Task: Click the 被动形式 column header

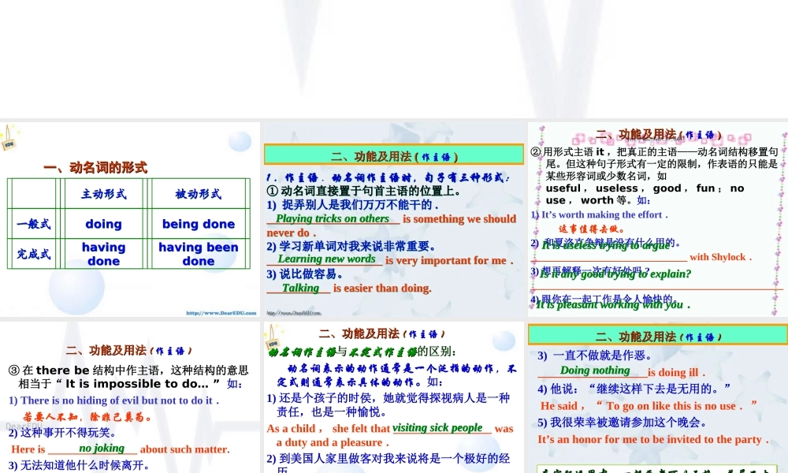Action: [199, 194]
